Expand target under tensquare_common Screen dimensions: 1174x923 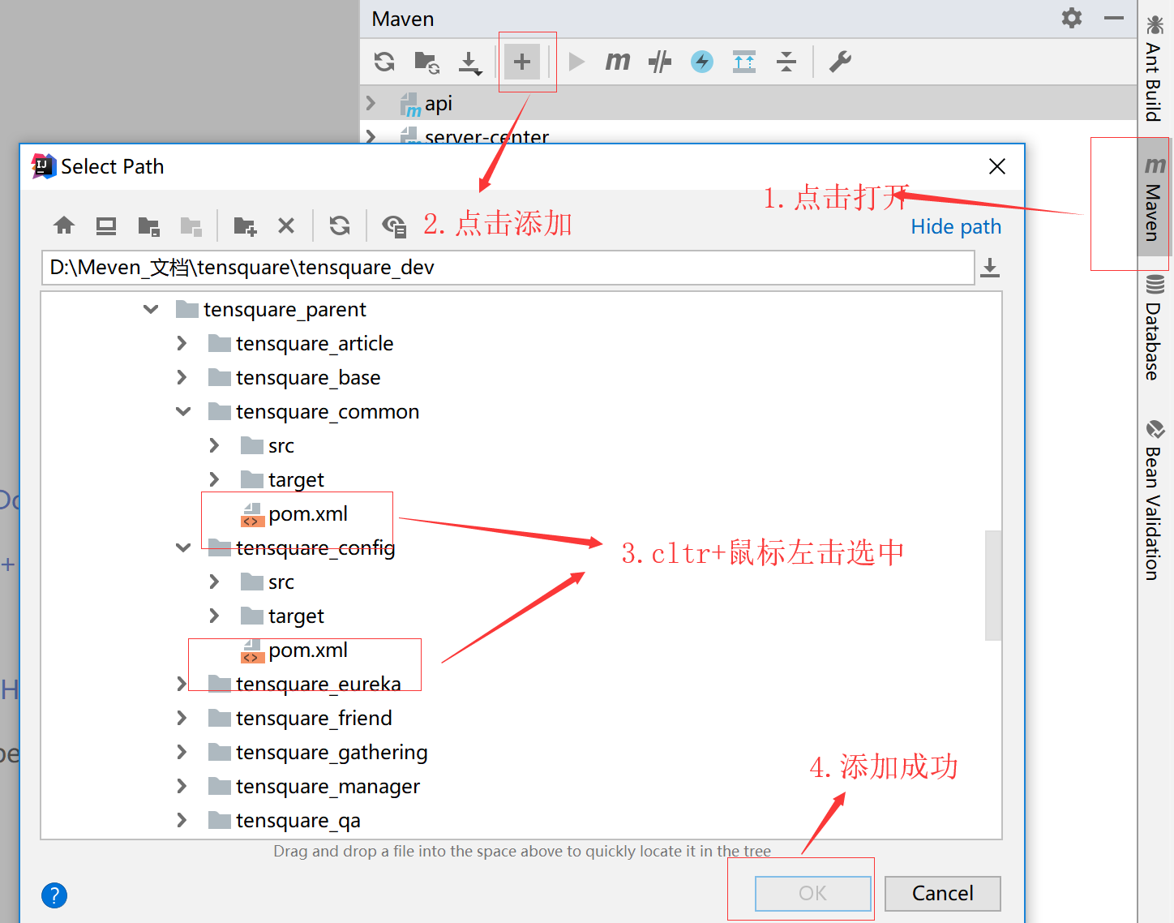point(215,479)
